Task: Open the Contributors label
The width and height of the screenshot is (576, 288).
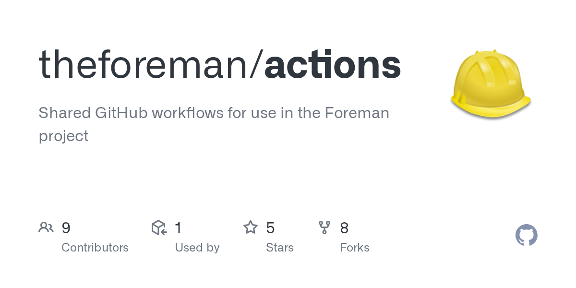Action: [95, 248]
